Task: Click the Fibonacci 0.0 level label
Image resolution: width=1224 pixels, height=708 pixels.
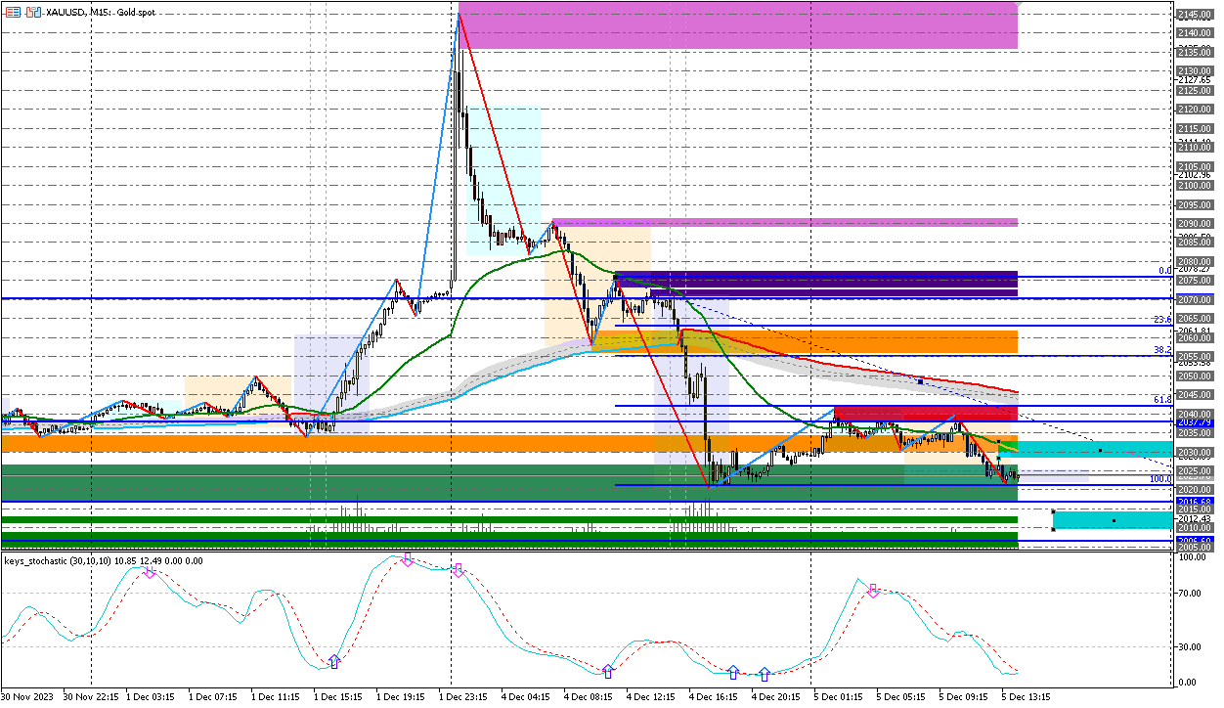Action: [x=1163, y=271]
